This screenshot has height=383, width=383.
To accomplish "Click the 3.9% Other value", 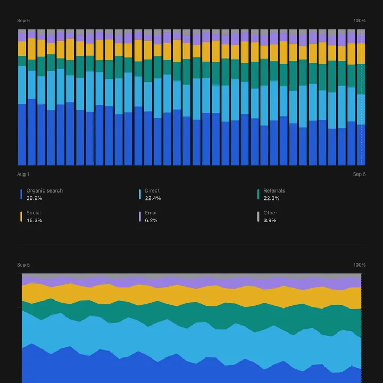I will pyautogui.click(x=270, y=221).
